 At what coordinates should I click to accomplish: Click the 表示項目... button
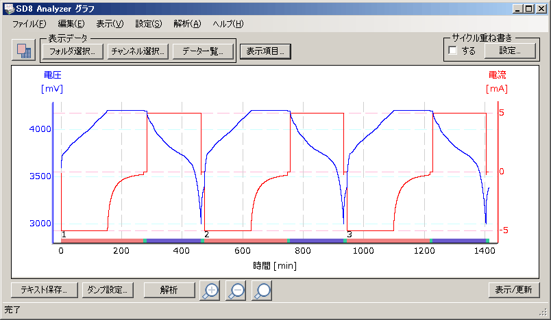click(x=265, y=51)
